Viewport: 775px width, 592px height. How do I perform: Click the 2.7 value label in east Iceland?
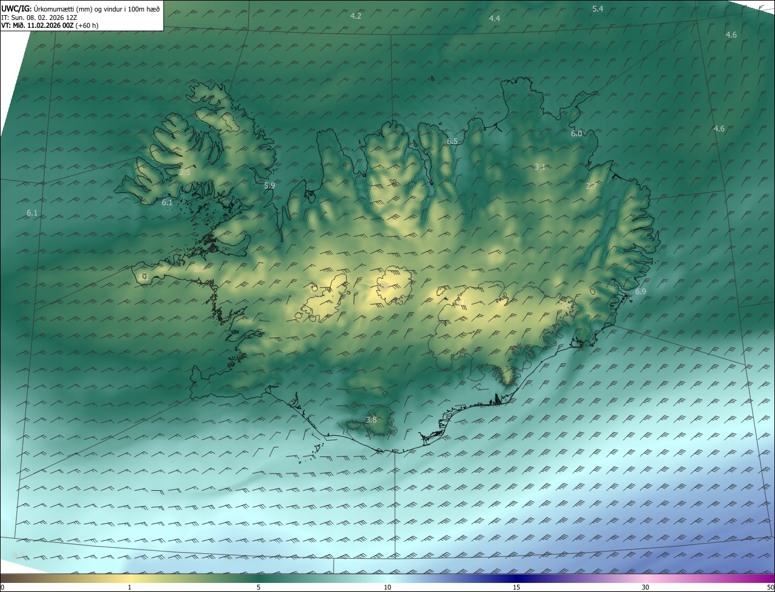coord(591,186)
